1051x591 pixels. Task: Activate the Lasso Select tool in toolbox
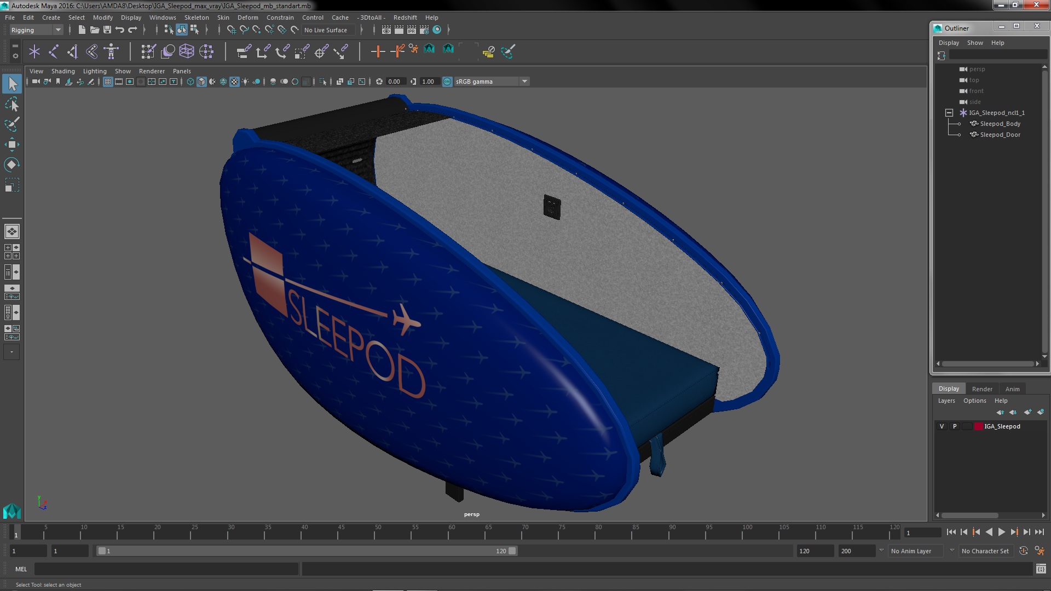pos(12,104)
